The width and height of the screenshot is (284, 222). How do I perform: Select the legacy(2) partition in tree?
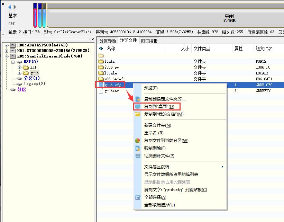click(x=34, y=84)
